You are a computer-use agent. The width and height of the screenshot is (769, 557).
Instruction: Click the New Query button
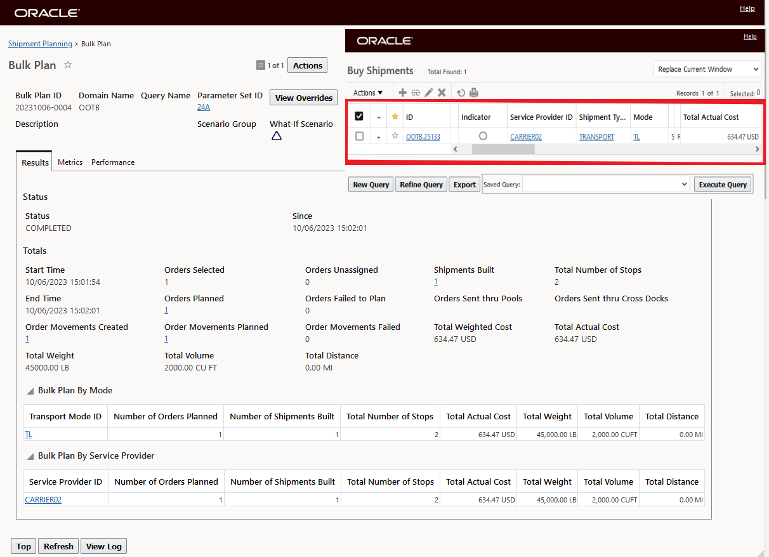[371, 185]
